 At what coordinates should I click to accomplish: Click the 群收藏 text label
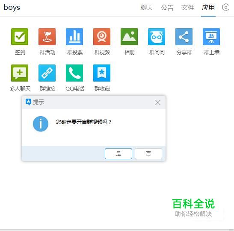click(x=102, y=89)
